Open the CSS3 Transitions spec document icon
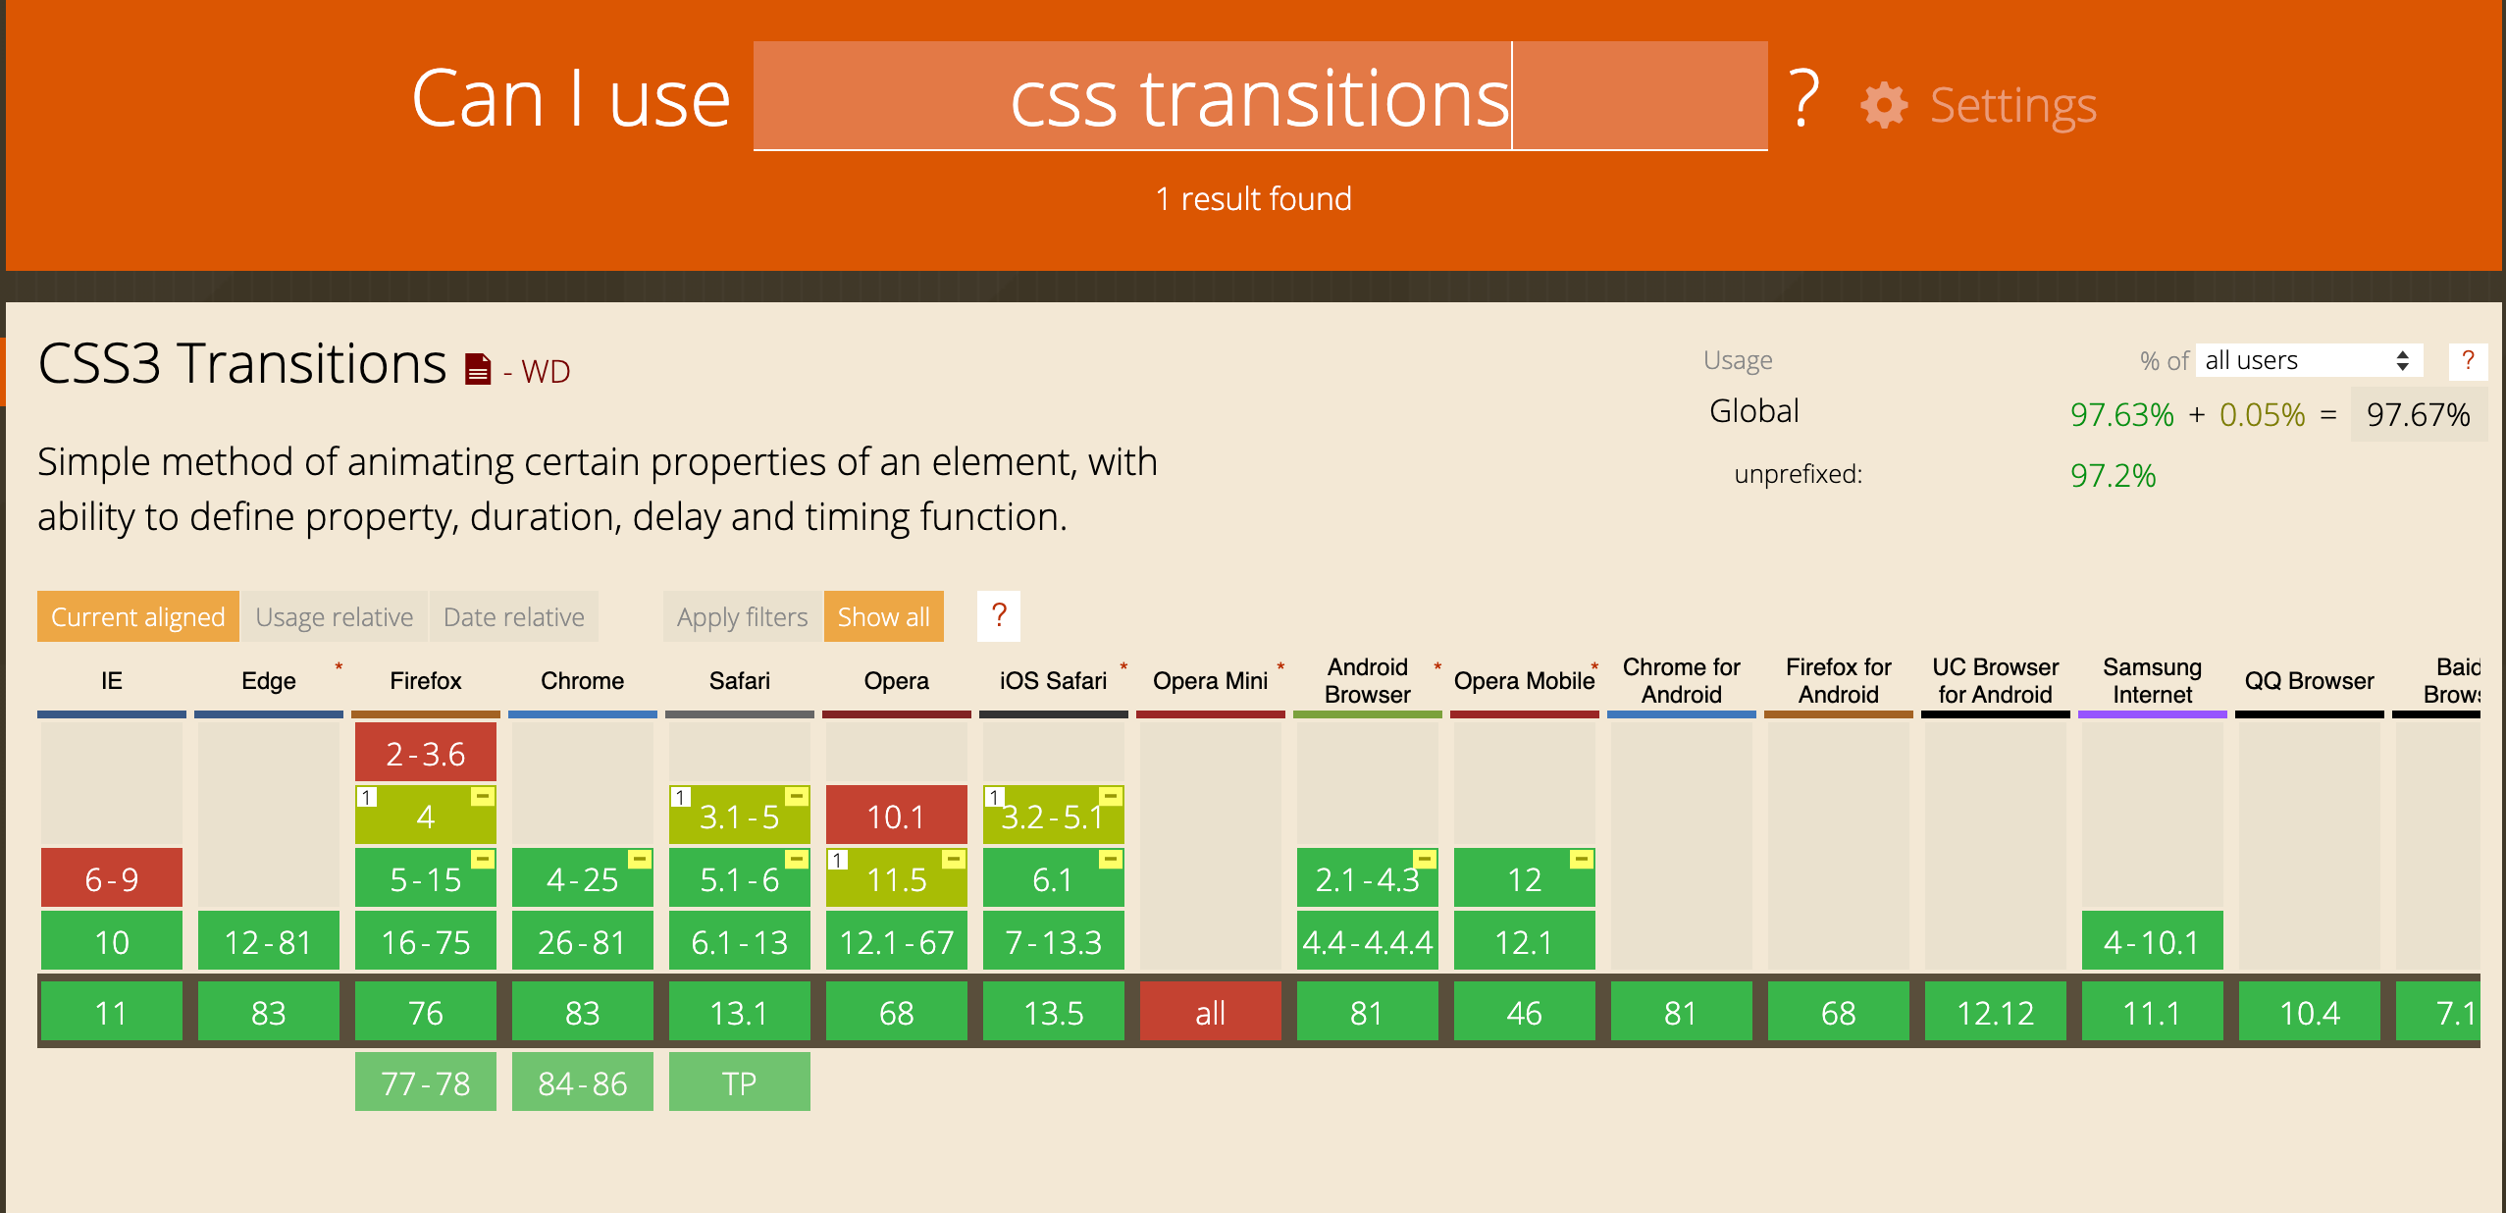Image resolution: width=2506 pixels, height=1213 pixels. tap(478, 369)
